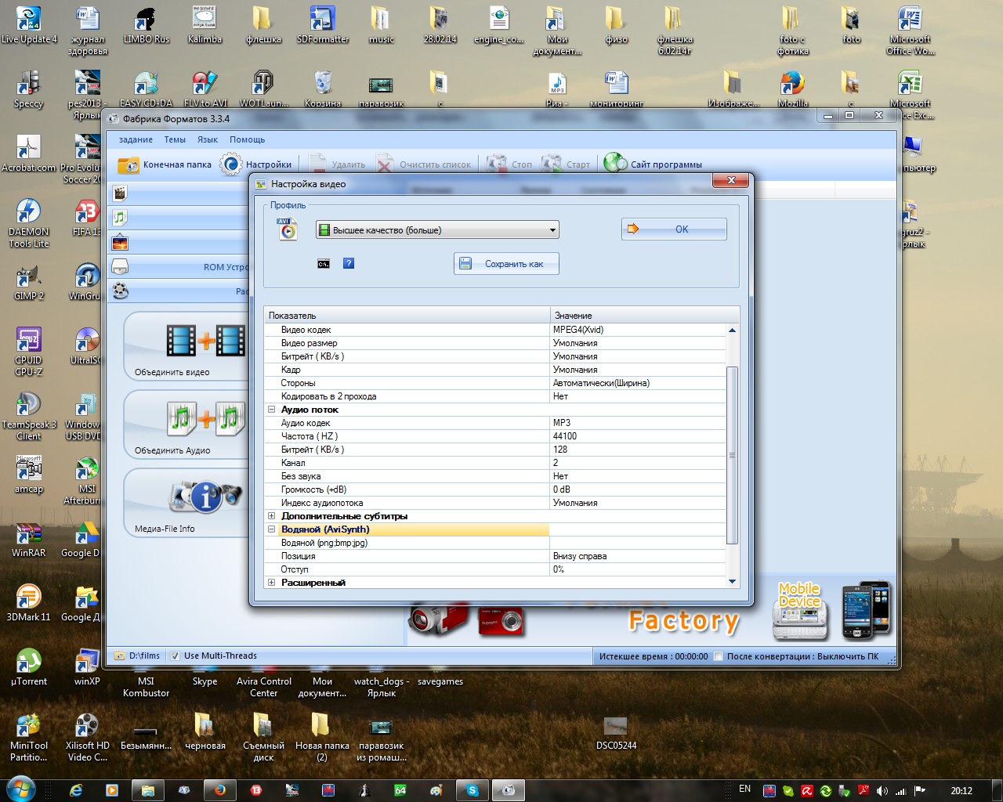
Task: Expand the Дополнительные субтитры section
Action: [x=272, y=516]
